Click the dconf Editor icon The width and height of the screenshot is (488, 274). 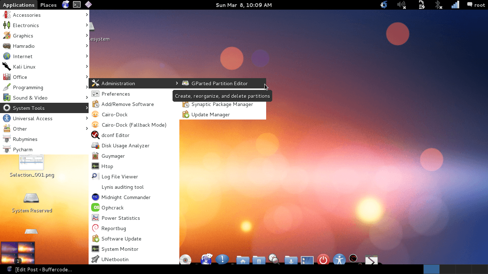click(95, 135)
